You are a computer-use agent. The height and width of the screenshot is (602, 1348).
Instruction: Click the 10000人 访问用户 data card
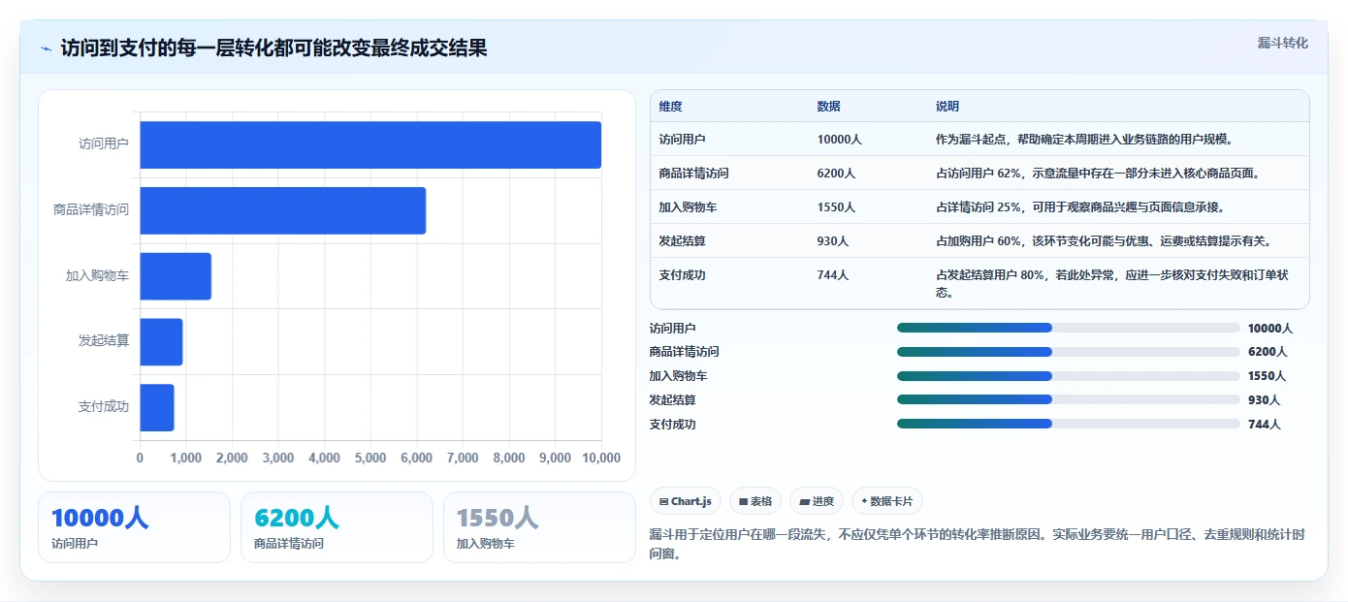point(134,527)
